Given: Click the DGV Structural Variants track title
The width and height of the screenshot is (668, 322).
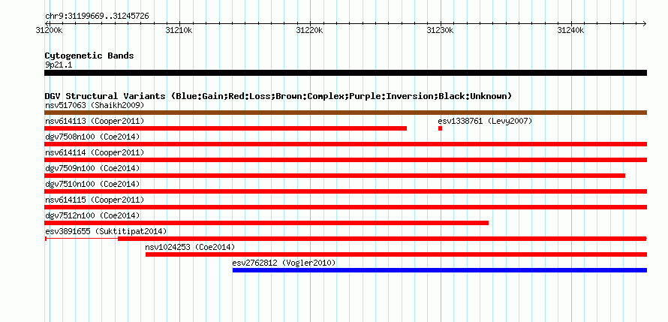Looking at the screenshot, I should coord(278,96).
